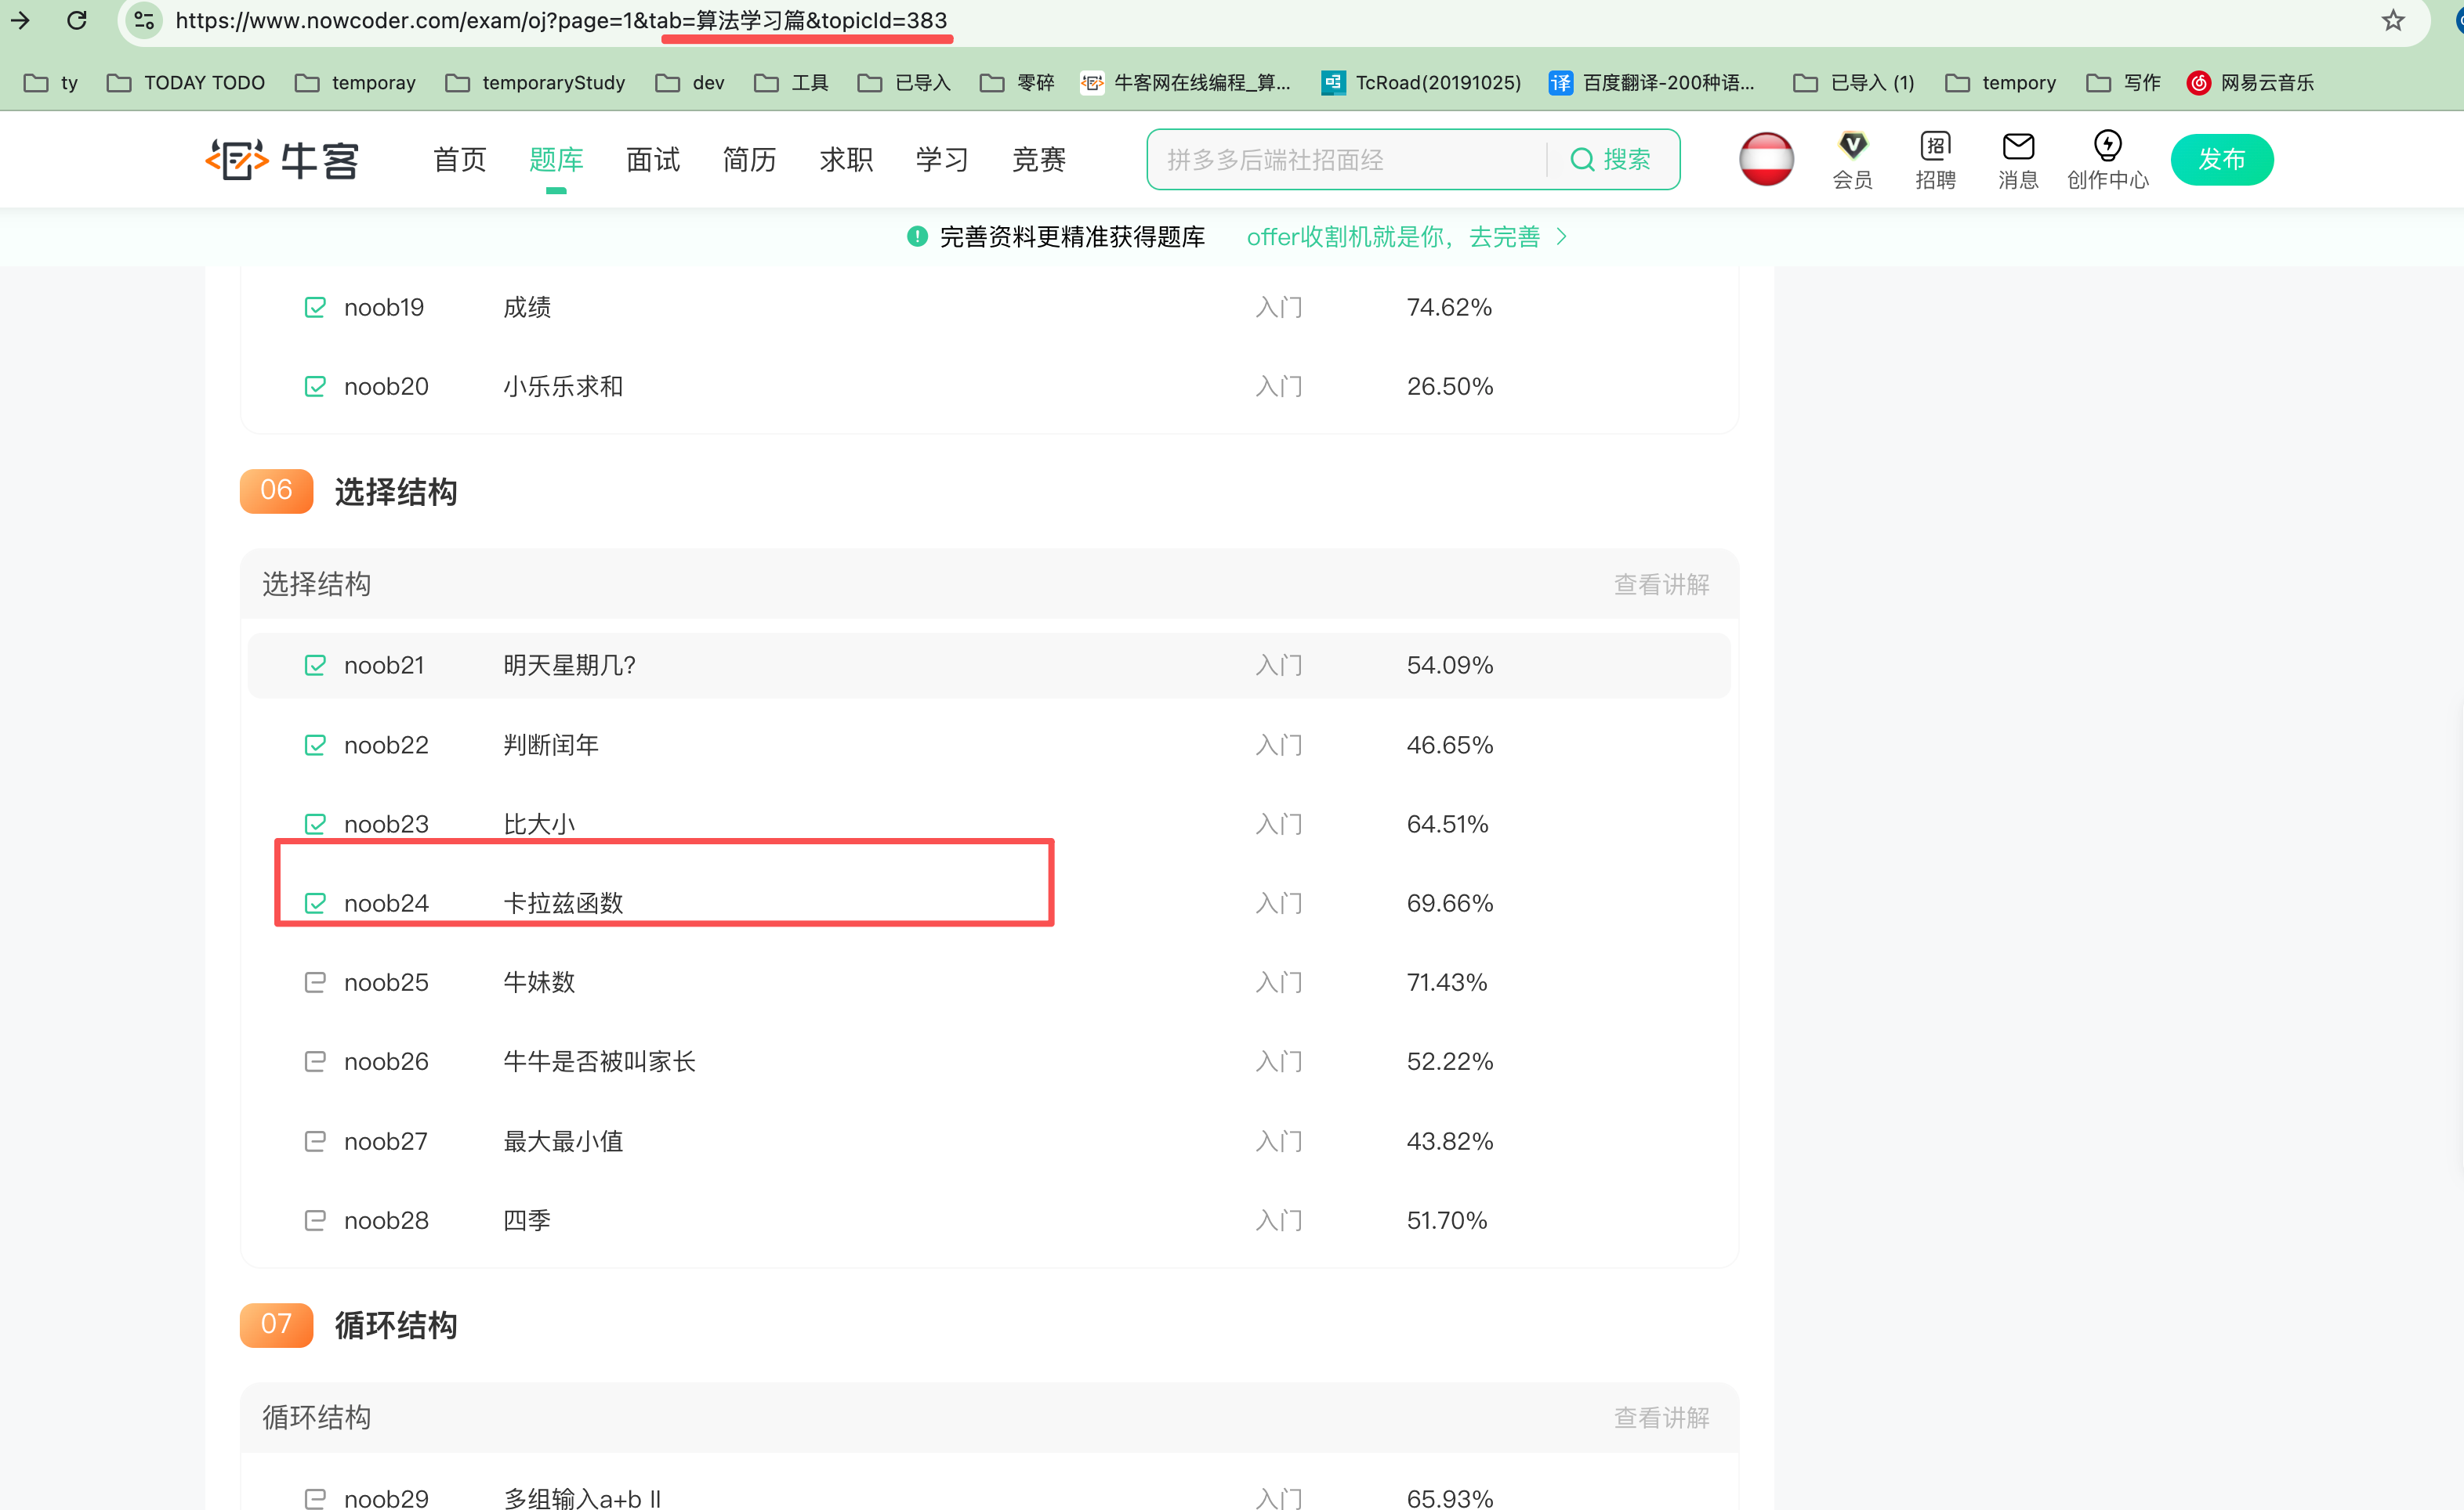Viewport: 2464px width, 1510px height.
Task: Click the 牛客 logo
Action: point(283,160)
